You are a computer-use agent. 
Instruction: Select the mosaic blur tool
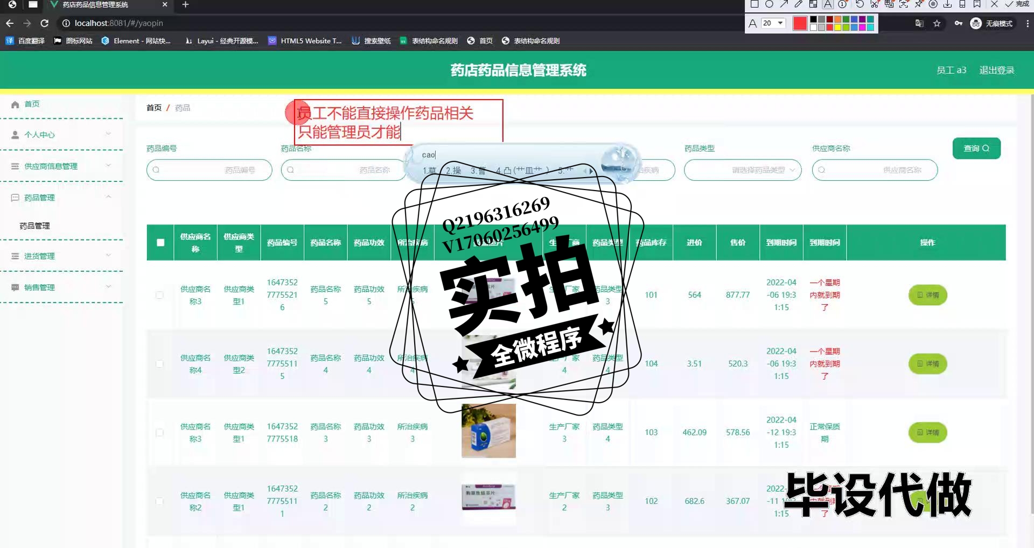click(813, 4)
